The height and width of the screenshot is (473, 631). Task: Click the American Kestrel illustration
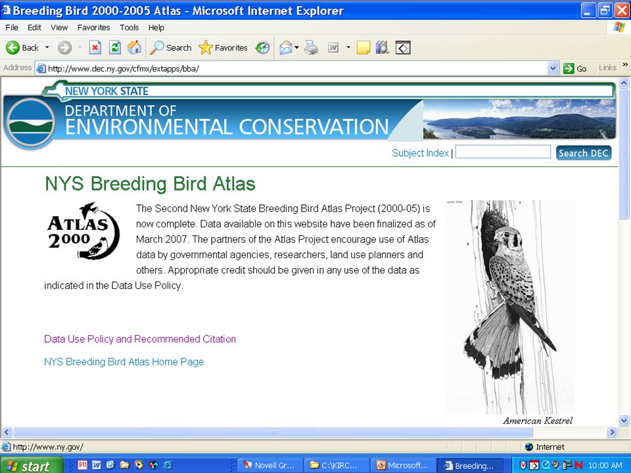tap(510, 307)
